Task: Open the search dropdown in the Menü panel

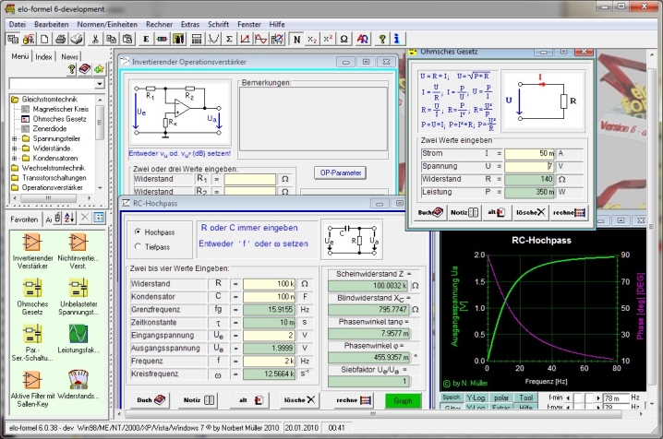Action: tap(100, 83)
